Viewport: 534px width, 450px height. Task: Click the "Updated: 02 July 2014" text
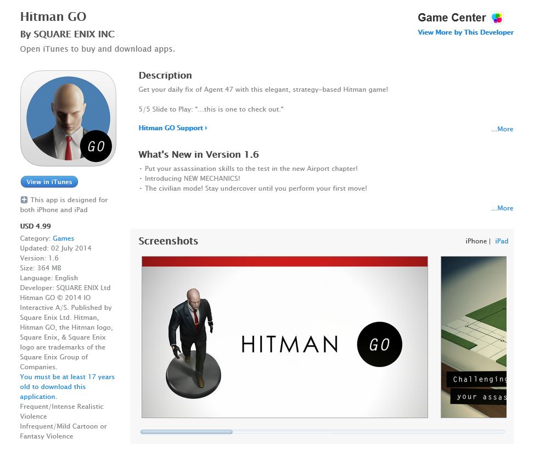pos(56,248)
